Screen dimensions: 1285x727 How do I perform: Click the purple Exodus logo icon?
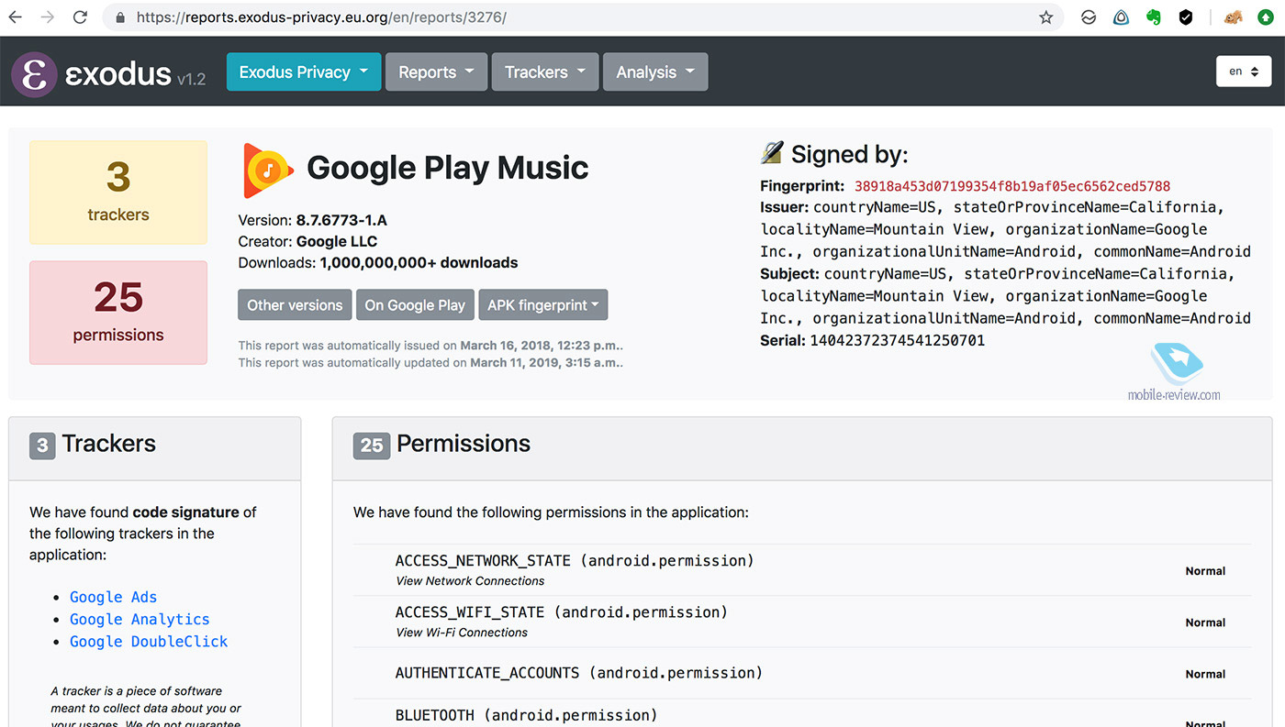(34, 74)
